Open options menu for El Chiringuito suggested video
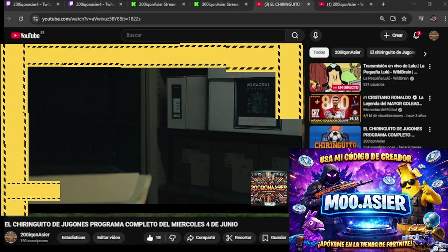 coord(430,129)
